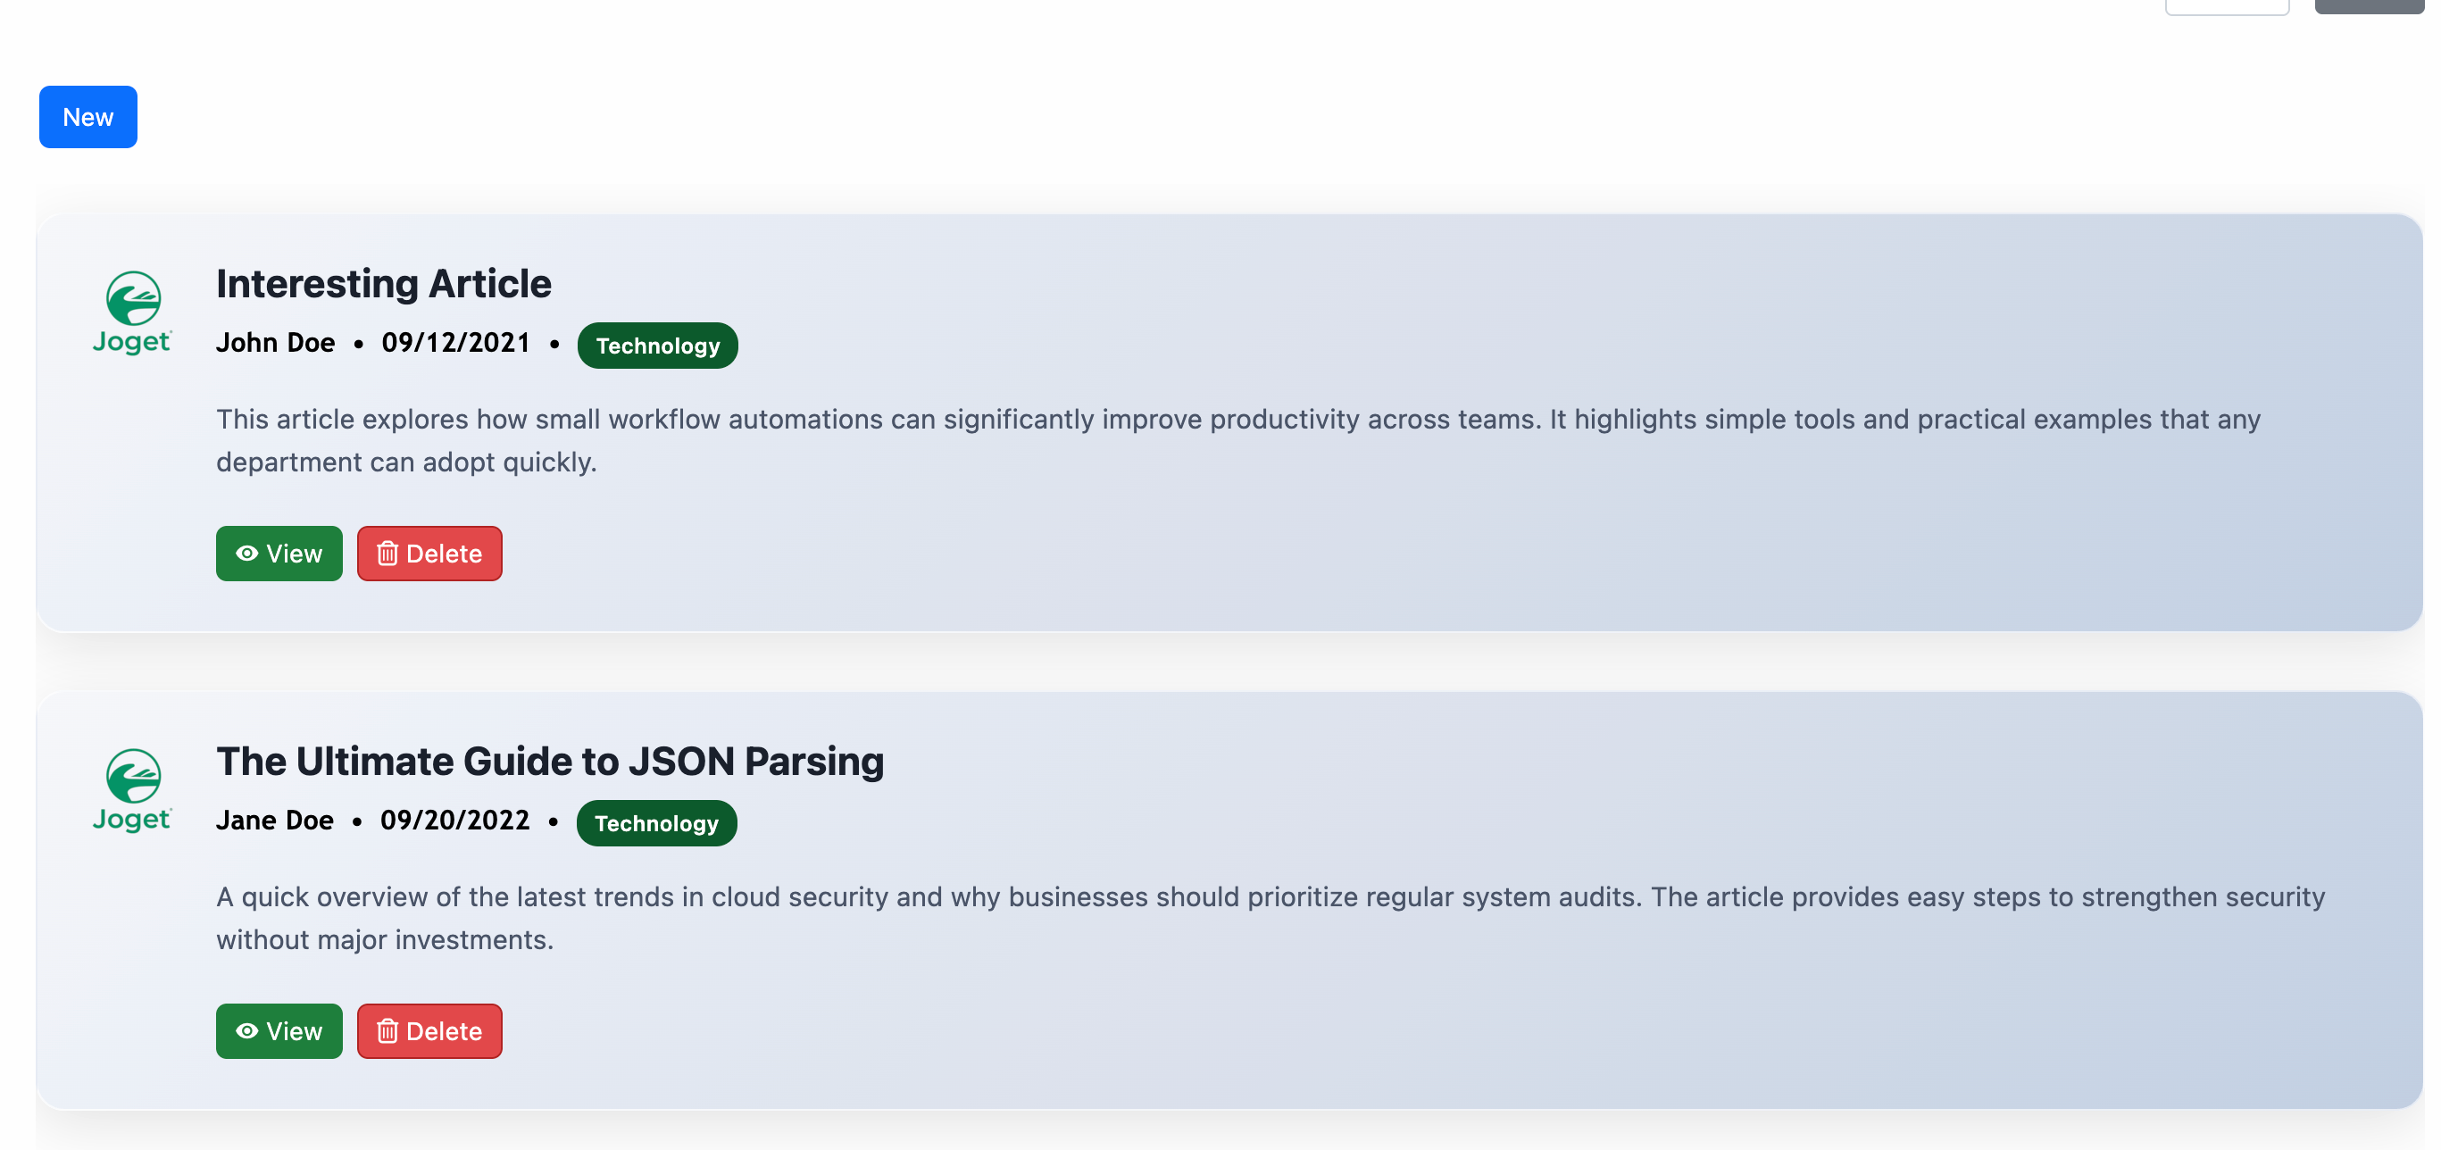Click eye icon in Interesting Article's View button
The image size is (2441, 1150).
click(247, 554)
